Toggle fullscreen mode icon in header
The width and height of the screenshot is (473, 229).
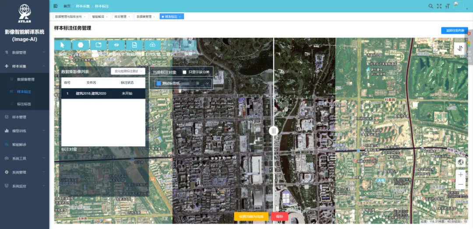click(x=439, y=6)
